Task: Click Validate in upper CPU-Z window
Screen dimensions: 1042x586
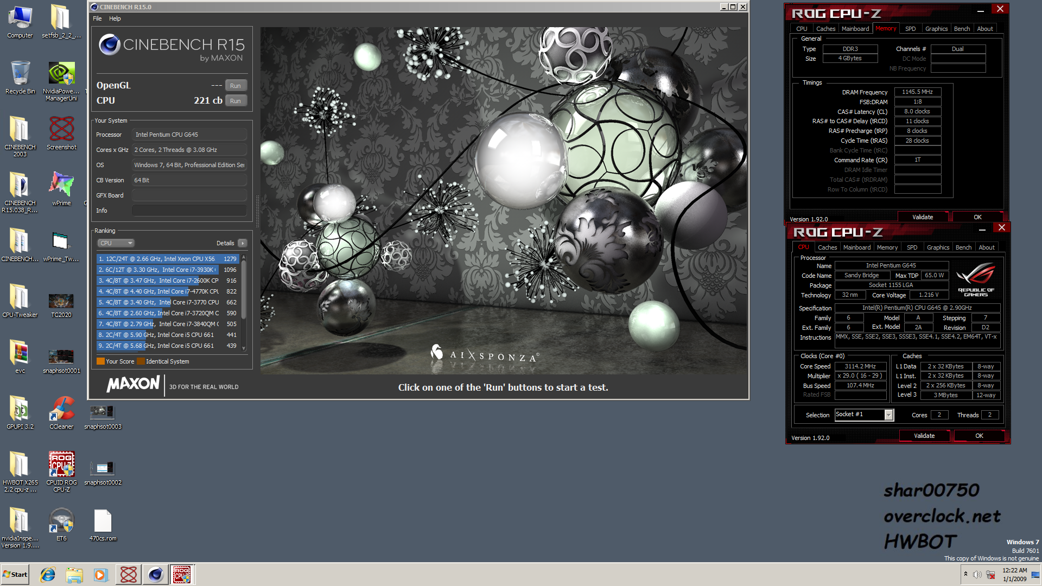Action: pyautogui.click(x=923, y=217)
